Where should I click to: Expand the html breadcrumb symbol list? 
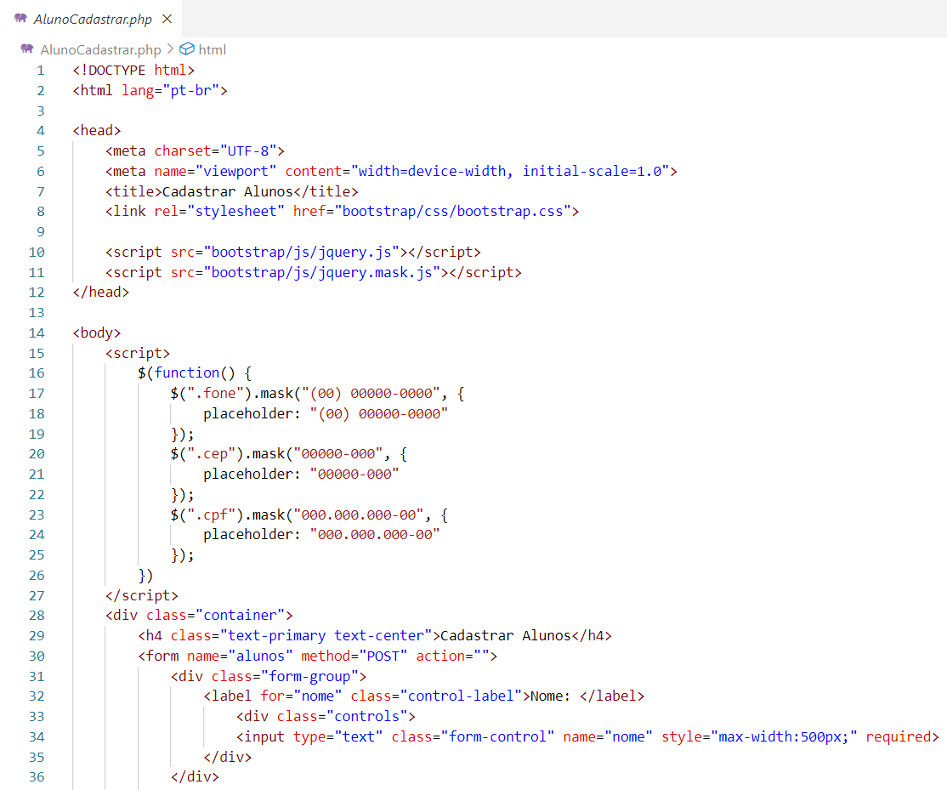point(213,49)
